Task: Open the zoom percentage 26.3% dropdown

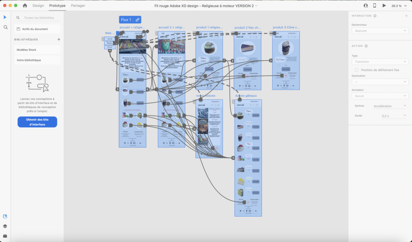Action: click(x=398, y=6)
